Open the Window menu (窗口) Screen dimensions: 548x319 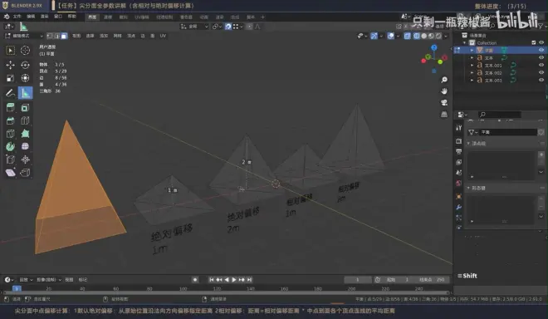[58, 17]
